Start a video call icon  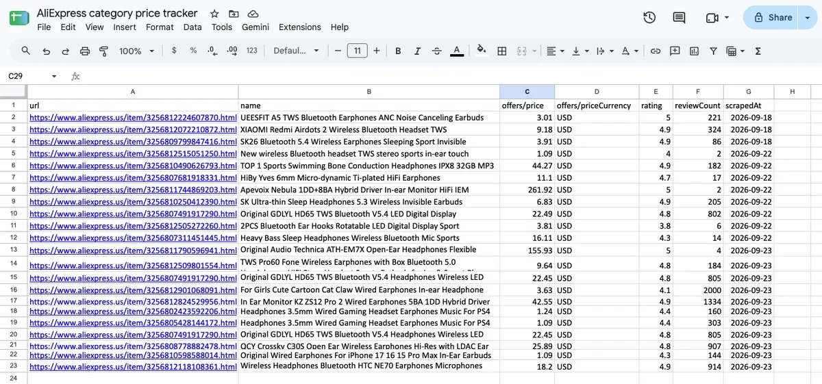pyautogui.click(x=712, y=18)
